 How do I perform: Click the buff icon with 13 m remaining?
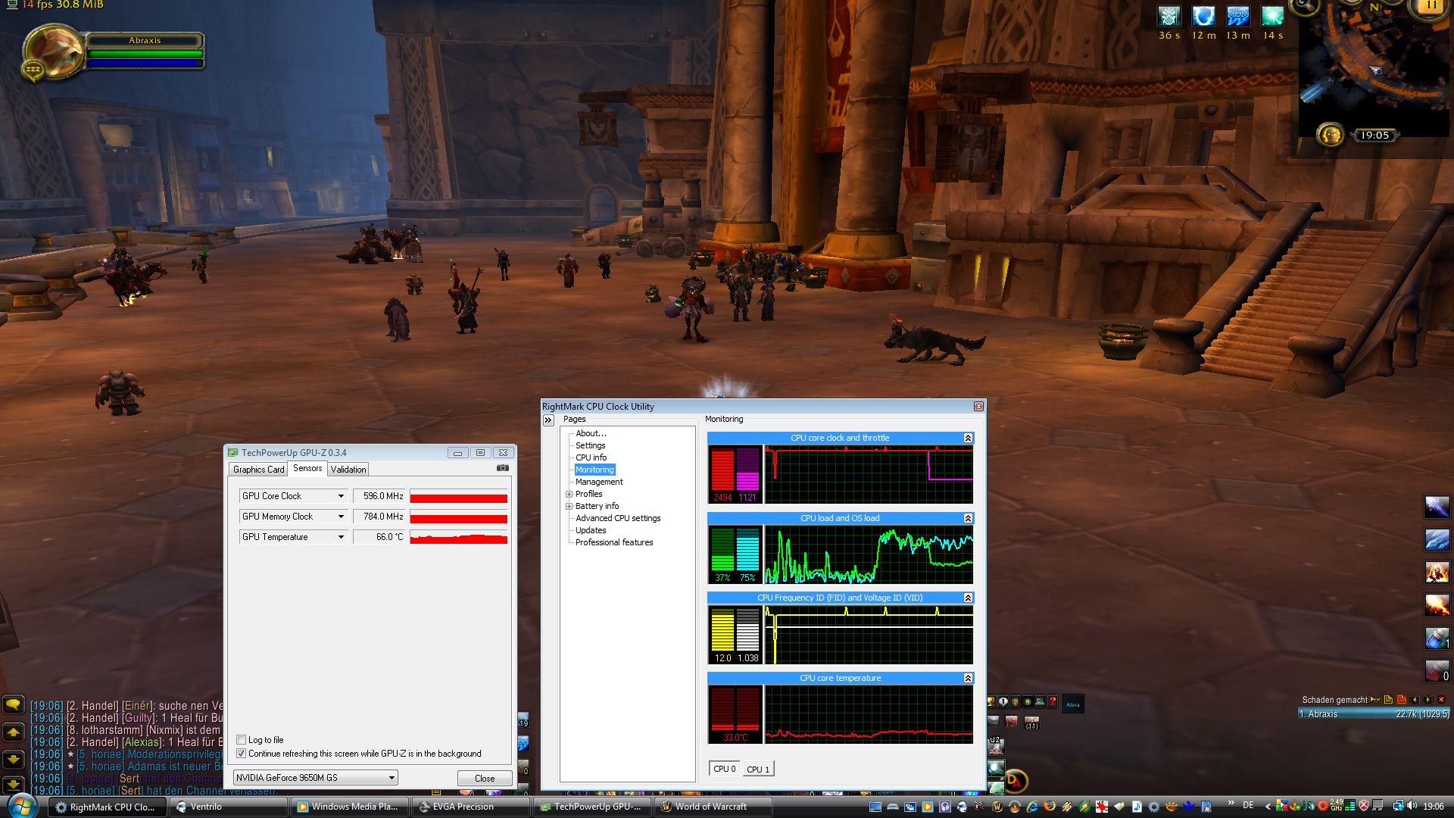[x=1237, y=17]
